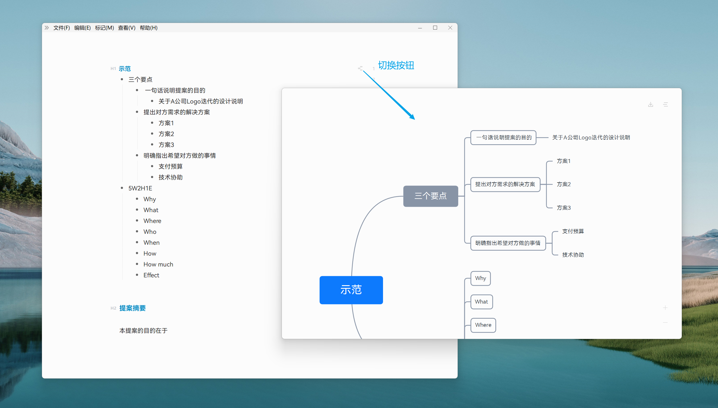718x408 pixels.
Task: Click list item Why in the editor
Action: tap(150, 199)
